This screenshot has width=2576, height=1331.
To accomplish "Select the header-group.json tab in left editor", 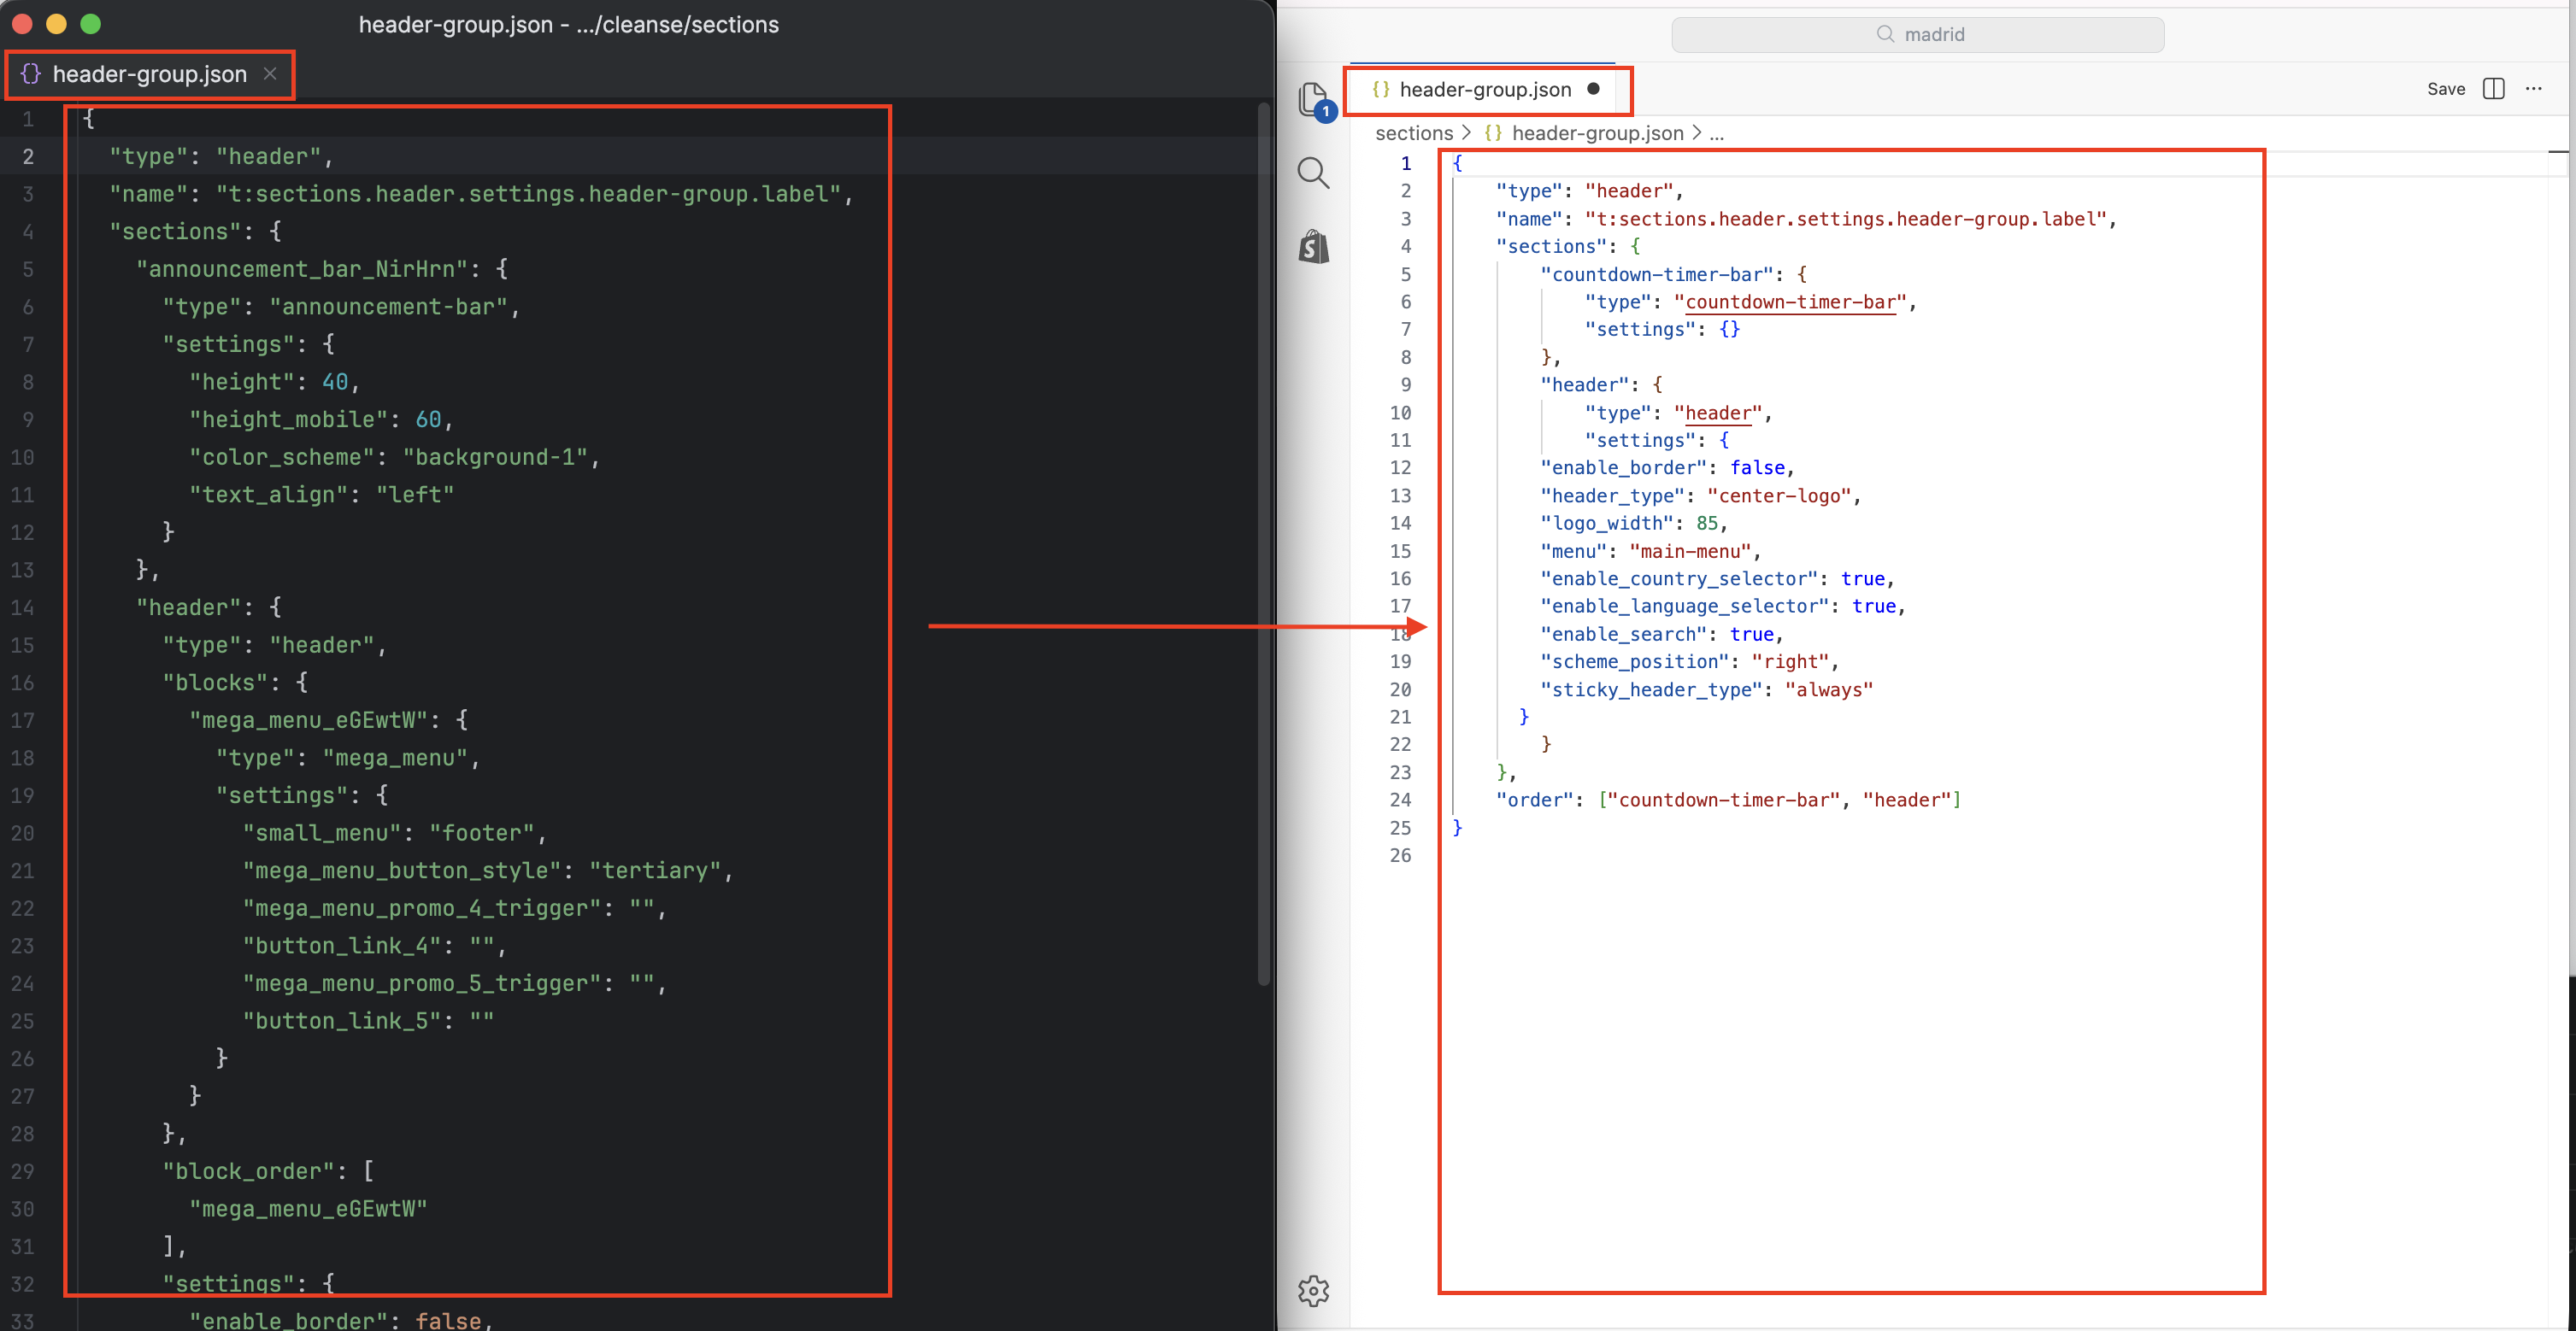I will click(x=150, y=74).
